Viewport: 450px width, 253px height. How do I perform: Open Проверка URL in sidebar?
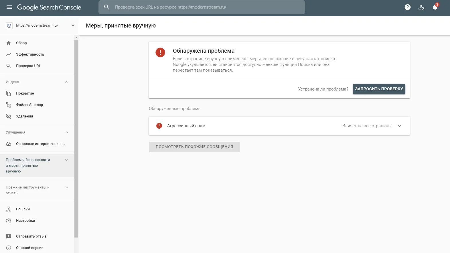(37, 66)
